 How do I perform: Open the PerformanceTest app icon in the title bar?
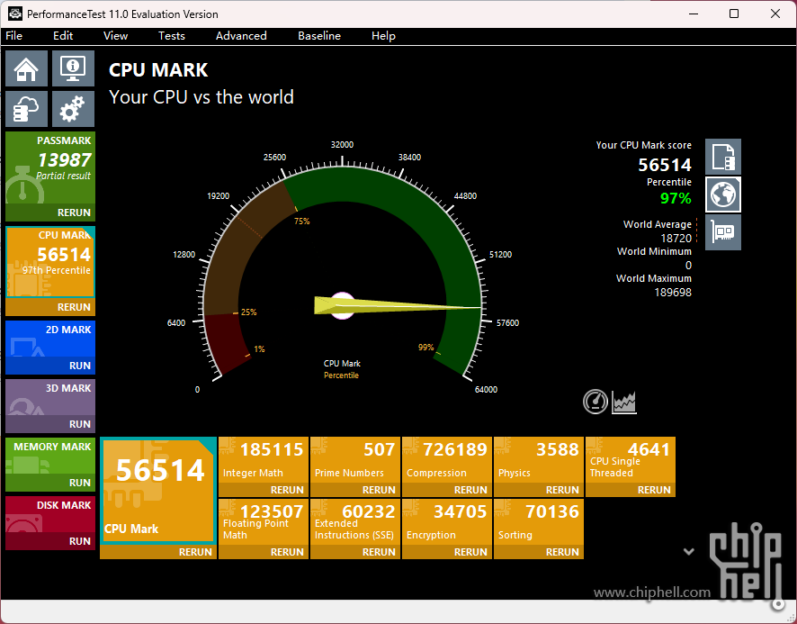point(15,14)
